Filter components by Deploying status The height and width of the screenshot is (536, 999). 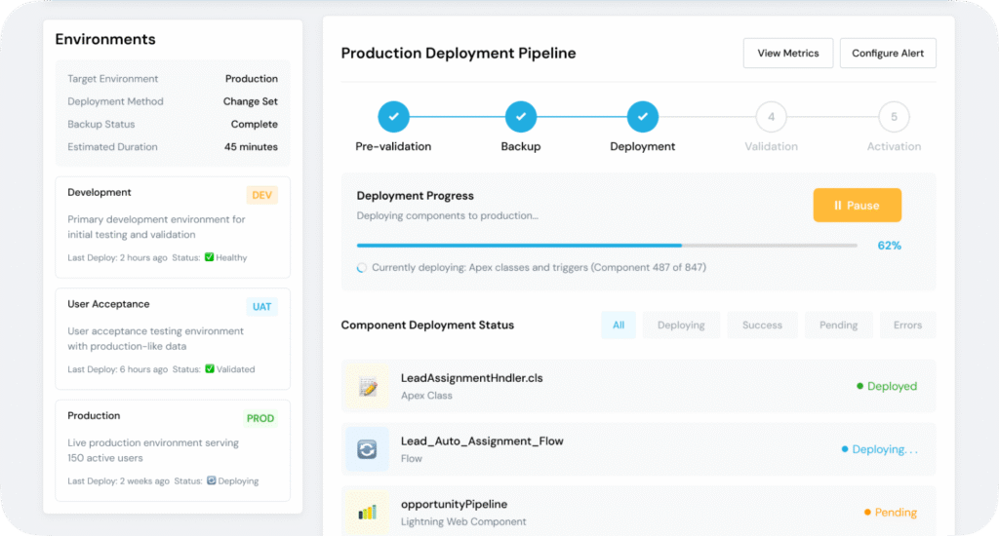pos(681,325)
